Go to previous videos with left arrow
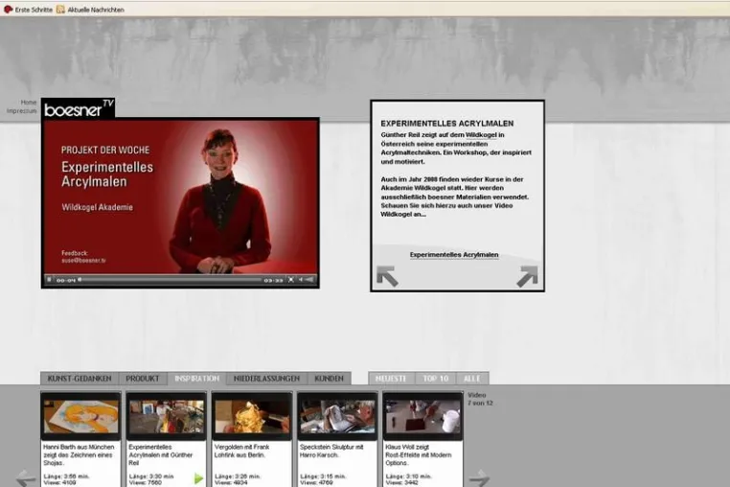Viewport: 730px width, 487px height. point(25,478)
